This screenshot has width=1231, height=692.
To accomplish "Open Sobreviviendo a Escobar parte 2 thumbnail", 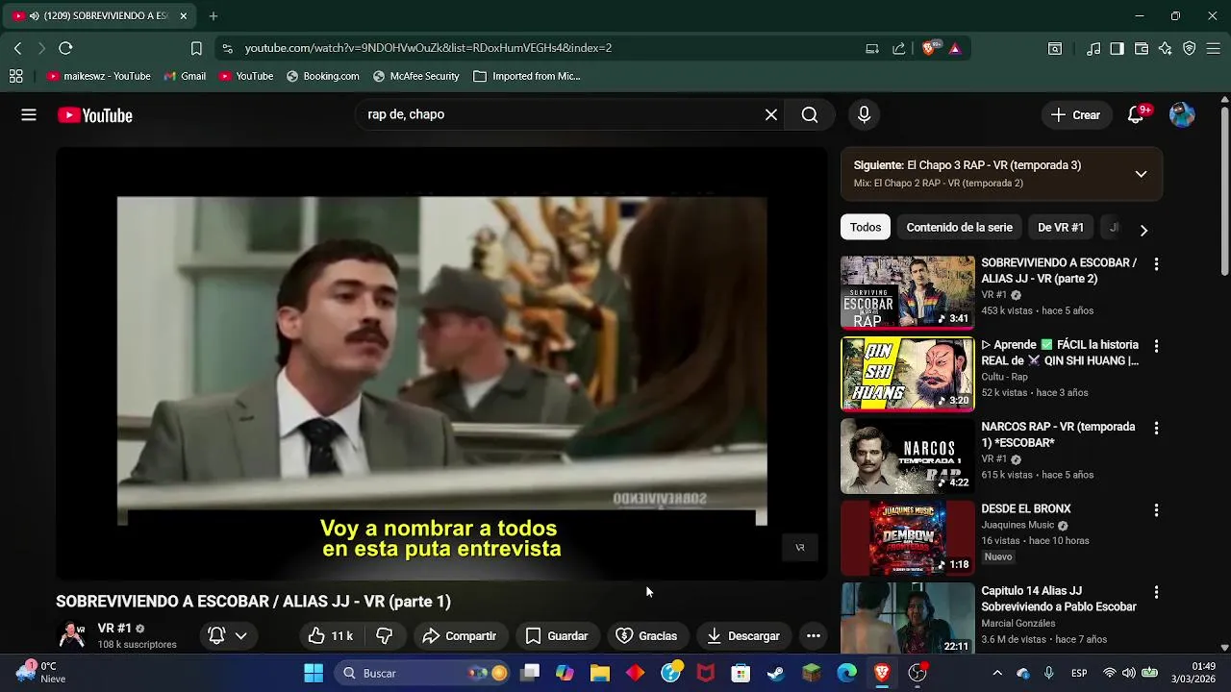I will [x=907, y=292].
